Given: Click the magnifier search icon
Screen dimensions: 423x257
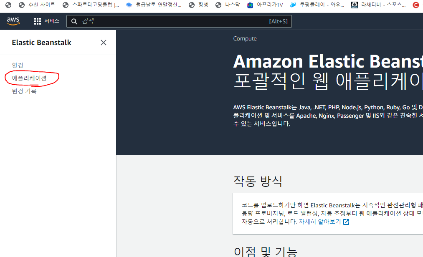Looking at the screenshot, I should point(74,21).
